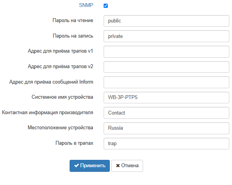Focus the field containing "public"
232x185 pixels.
click(x=167, y=21)
